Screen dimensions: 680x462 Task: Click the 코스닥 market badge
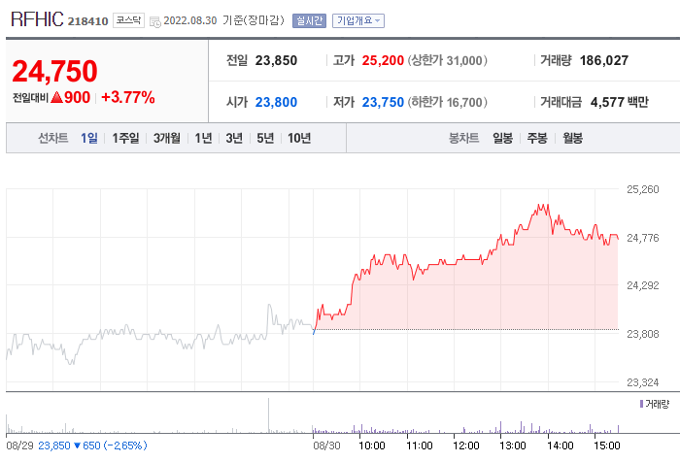pos(128,20)
